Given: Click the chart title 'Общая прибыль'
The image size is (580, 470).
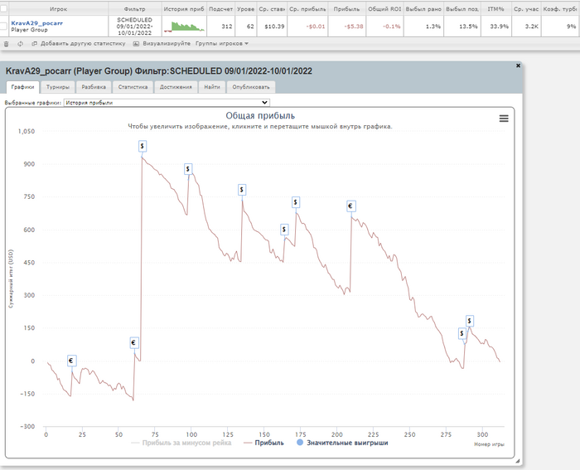Looking at the screenshot, I should click(260, 116).
